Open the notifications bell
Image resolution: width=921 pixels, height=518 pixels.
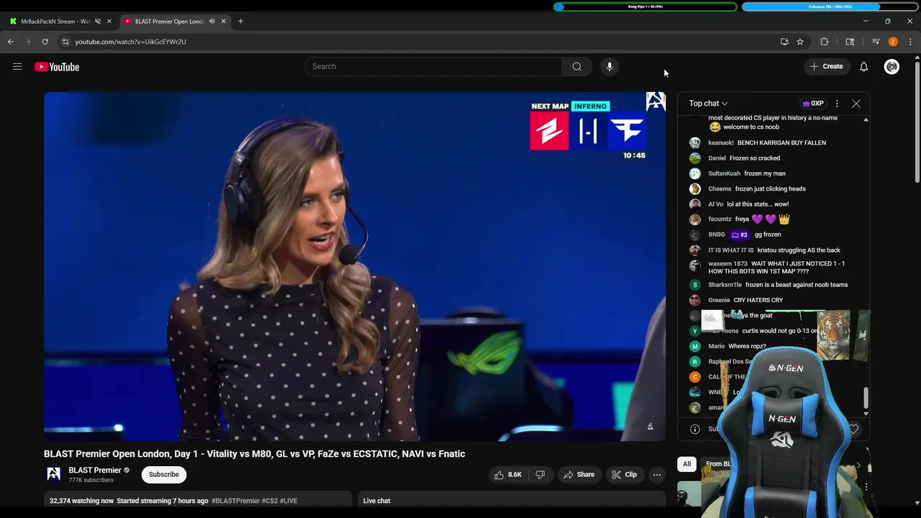pyautogui.click(x=864, y=67)
